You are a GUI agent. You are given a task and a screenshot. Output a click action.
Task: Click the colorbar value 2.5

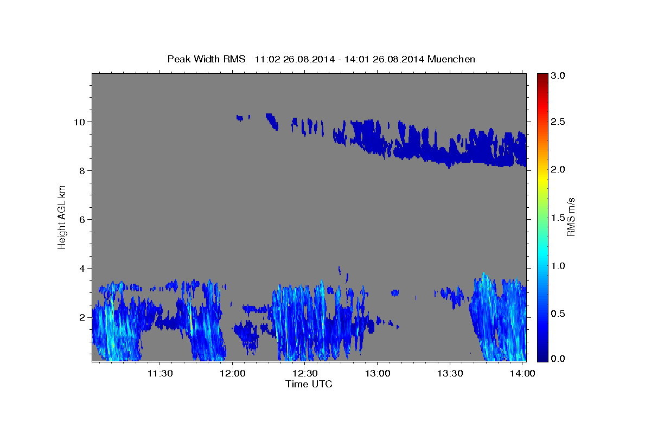(559, 122)
